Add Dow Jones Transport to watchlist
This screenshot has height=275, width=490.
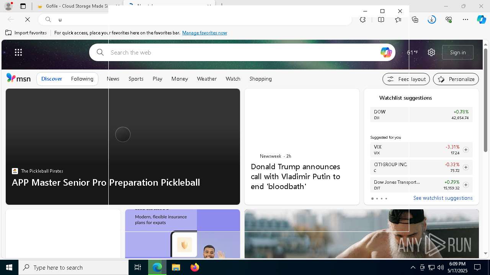pyautogui.click(x=465, y=185)
